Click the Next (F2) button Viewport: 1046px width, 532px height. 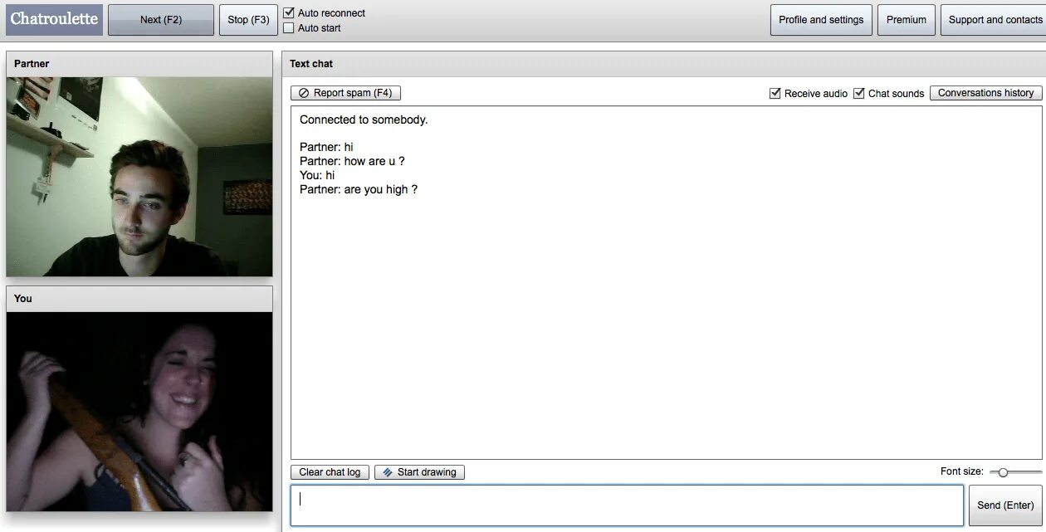tap(161, 20)
